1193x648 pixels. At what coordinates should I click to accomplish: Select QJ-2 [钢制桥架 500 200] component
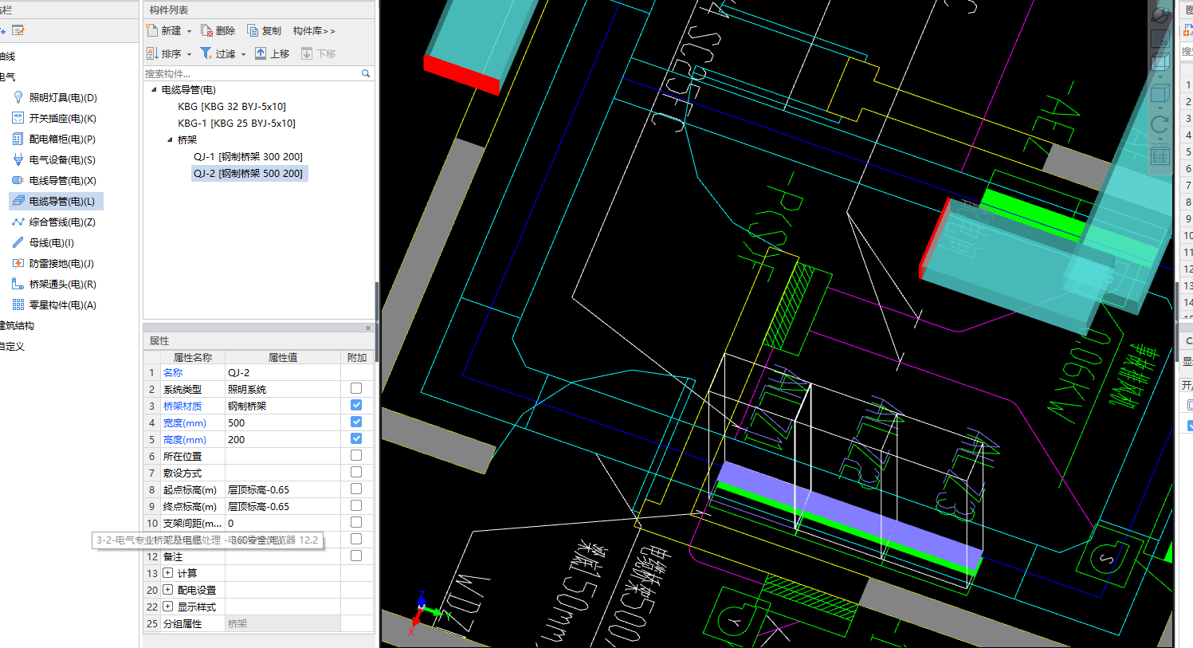(x=249, y=173)
